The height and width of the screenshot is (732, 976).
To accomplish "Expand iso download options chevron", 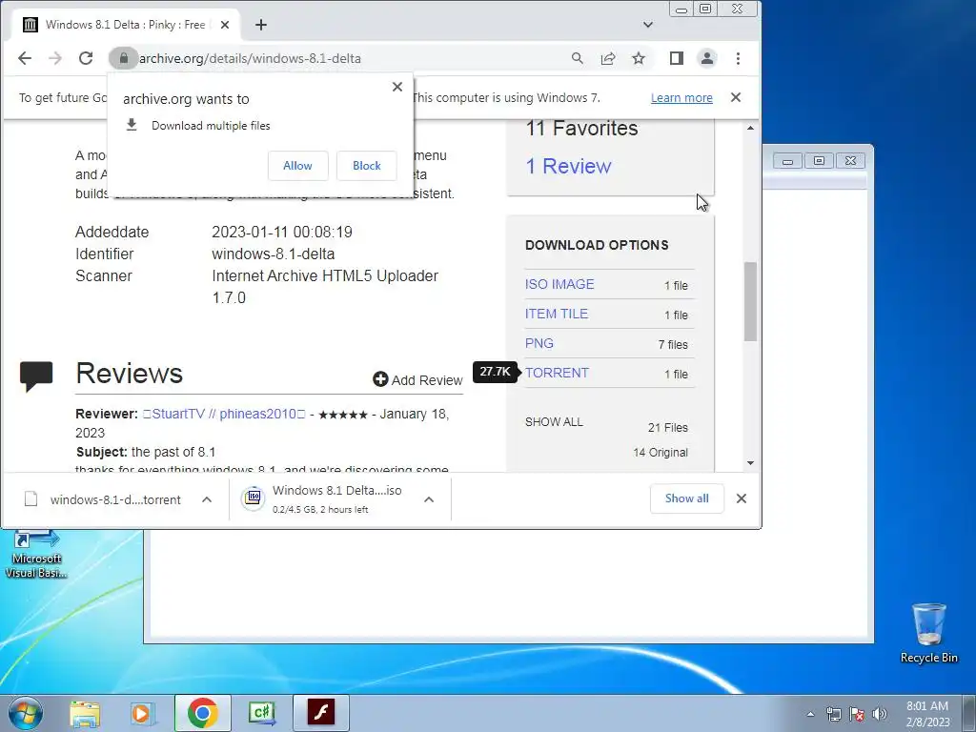I will pyautogui.click(x=429, y=499).
